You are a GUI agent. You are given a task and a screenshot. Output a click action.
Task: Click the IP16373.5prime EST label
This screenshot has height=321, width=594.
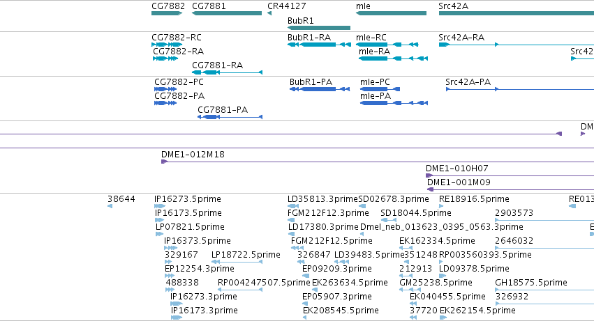click(198, 241)
